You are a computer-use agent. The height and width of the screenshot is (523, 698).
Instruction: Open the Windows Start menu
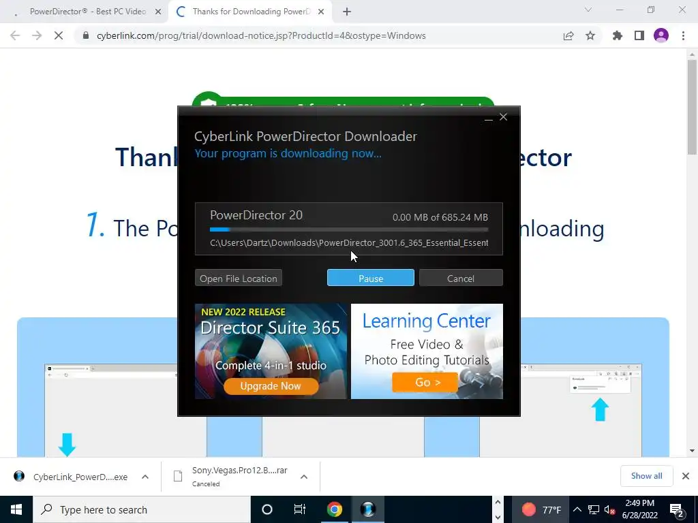16,509
